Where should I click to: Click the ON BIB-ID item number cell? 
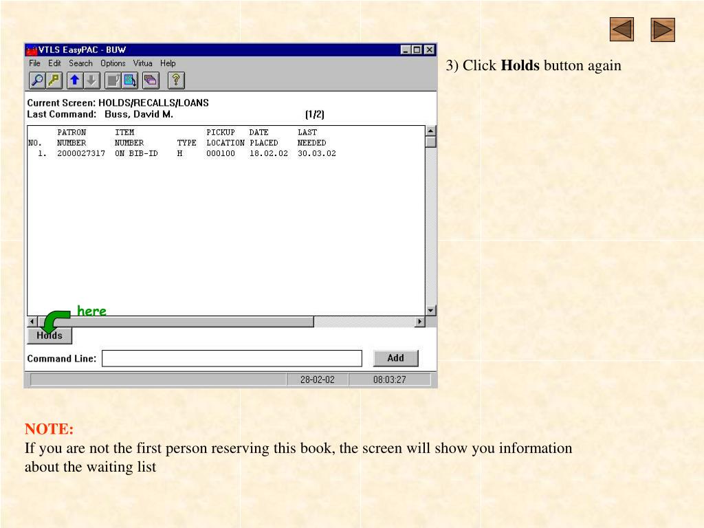pos(136,153)
